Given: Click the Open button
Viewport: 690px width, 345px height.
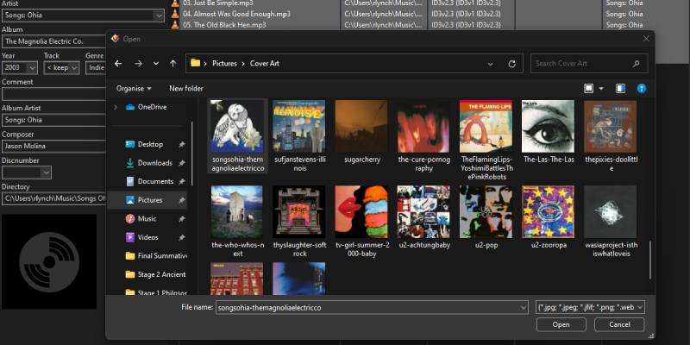Looking at the screenshot, I should click(x=561, y=325).
